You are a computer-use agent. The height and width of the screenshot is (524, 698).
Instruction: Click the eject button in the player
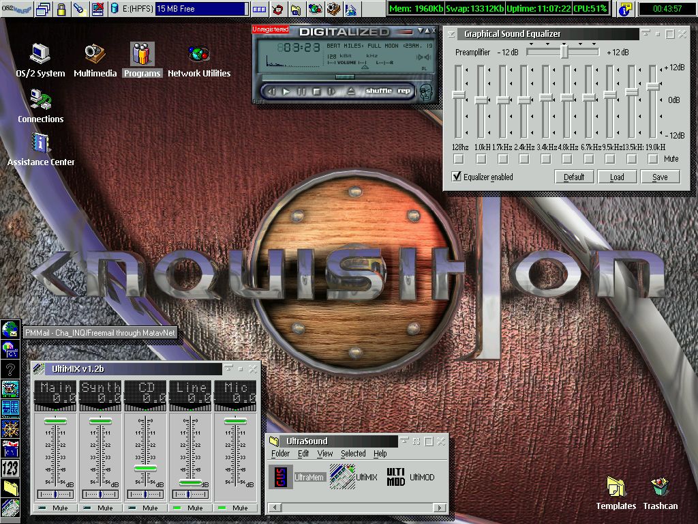point(351,91)
